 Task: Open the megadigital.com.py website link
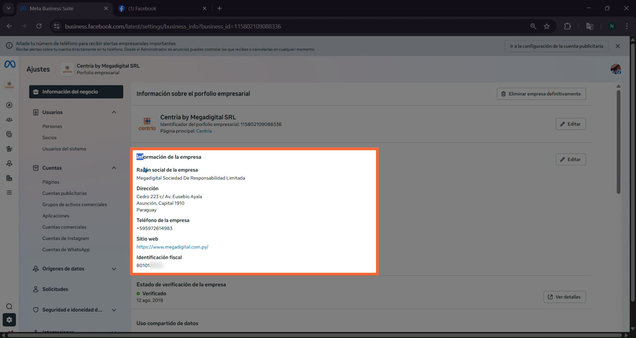click(x=172, y=247)
